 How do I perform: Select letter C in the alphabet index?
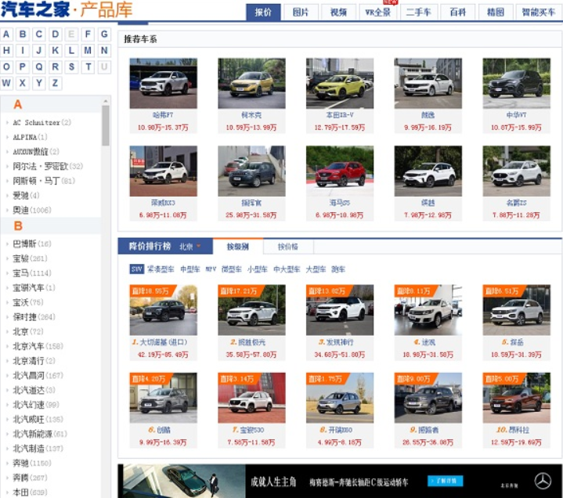pyautogui.click(x=39, y=34)
